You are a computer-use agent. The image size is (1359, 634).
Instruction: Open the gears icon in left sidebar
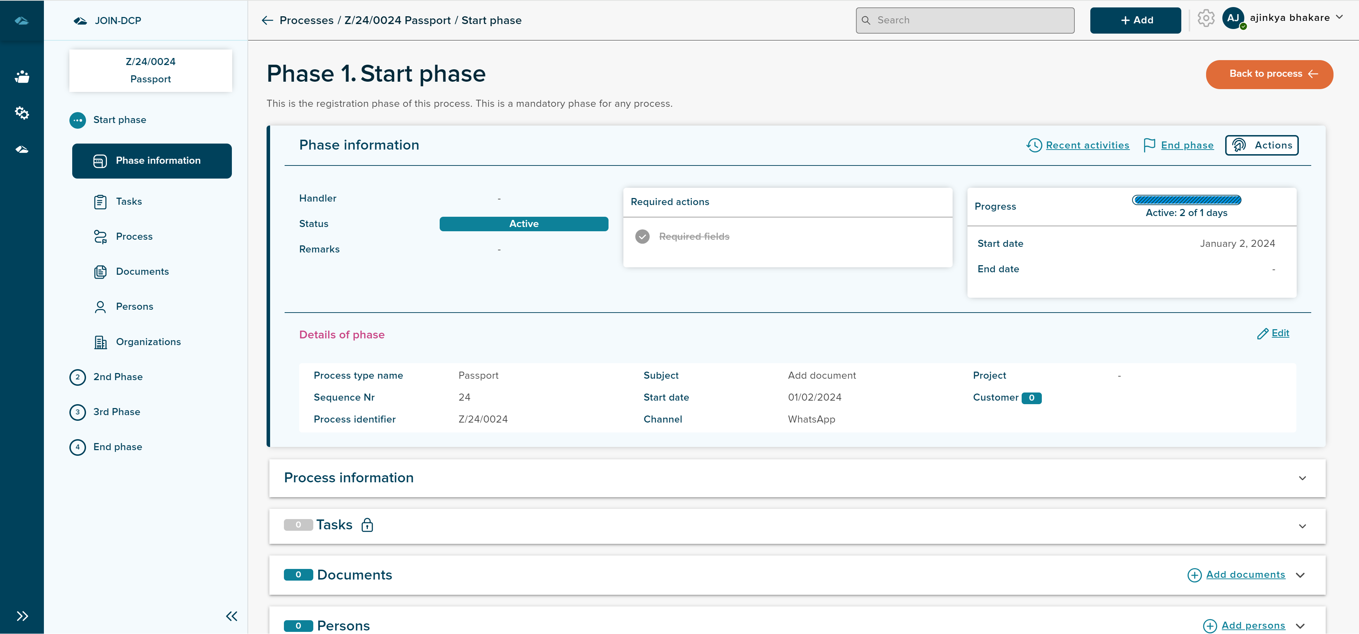(22, 113)
